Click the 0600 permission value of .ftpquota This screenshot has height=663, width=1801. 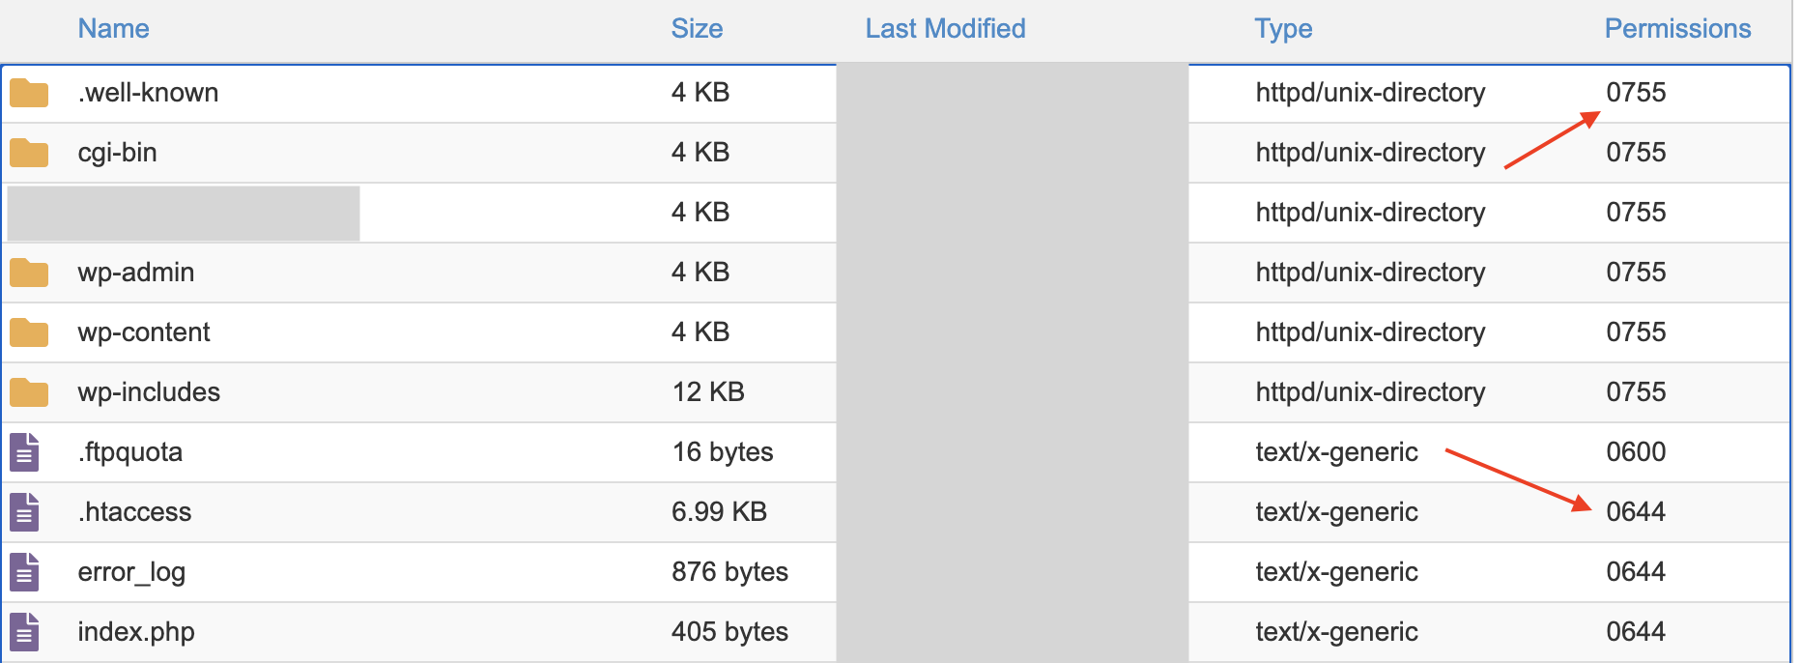(x=1635, y=451)
